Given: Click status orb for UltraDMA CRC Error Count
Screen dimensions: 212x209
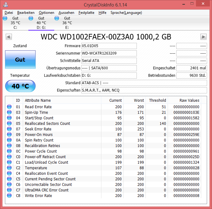Looking at the screenshot, I should click(9, 190).
